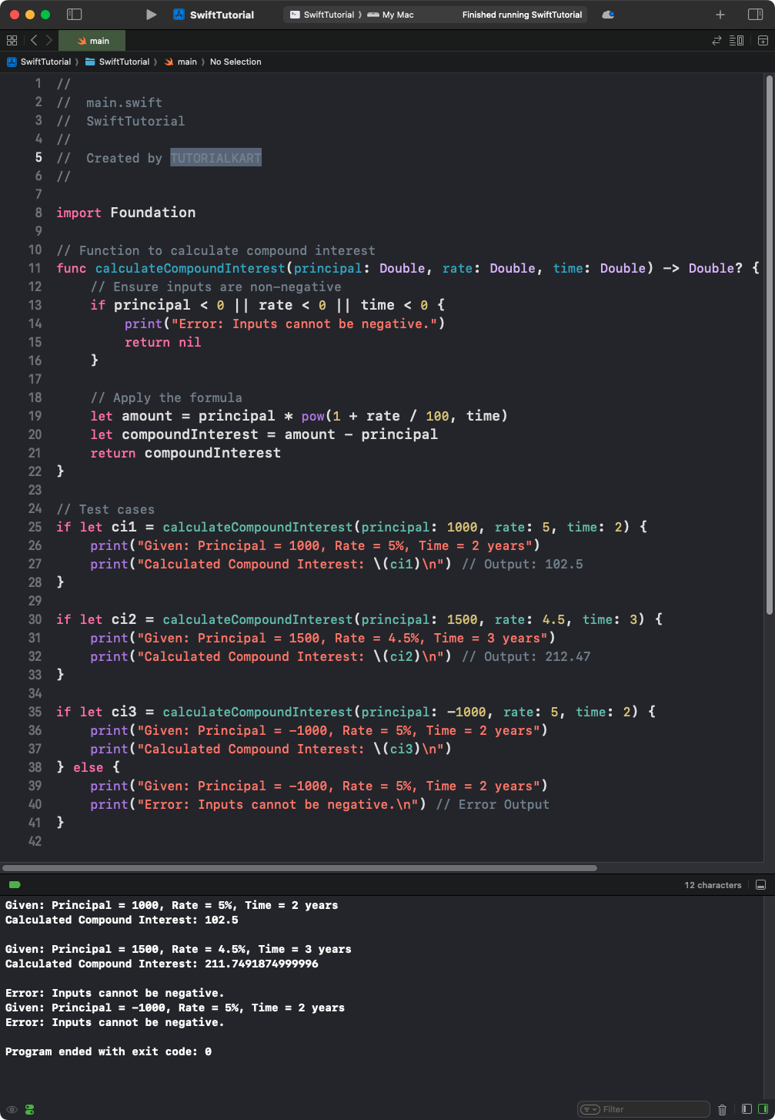The width and height of the screenshot is (775, 1120).
Task: Open the No Selection jump bar menu
Action: point(236,62)
